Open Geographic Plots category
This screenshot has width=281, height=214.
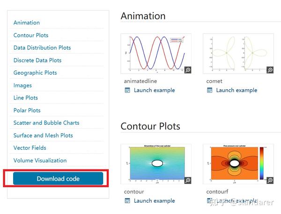tap(35, 73)
